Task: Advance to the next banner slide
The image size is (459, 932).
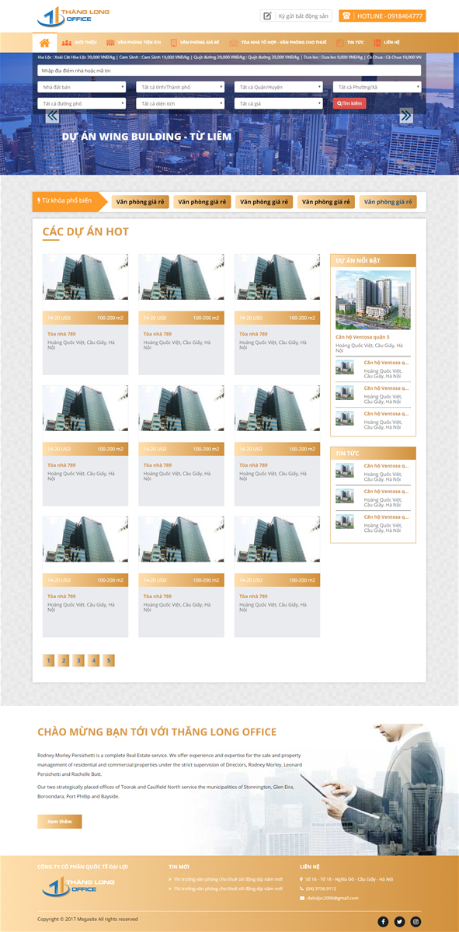Action: 406,116
